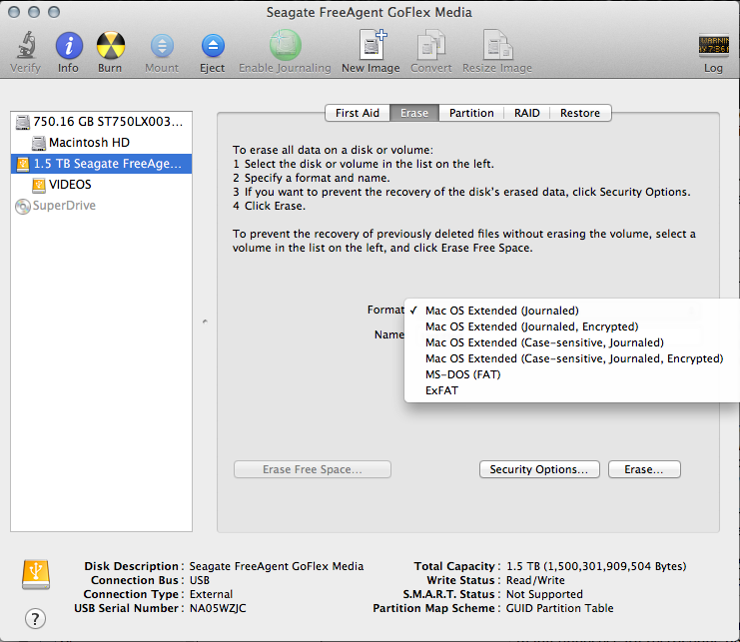
Task: Click the Mount toolbar icon
Action: [162, 46]
